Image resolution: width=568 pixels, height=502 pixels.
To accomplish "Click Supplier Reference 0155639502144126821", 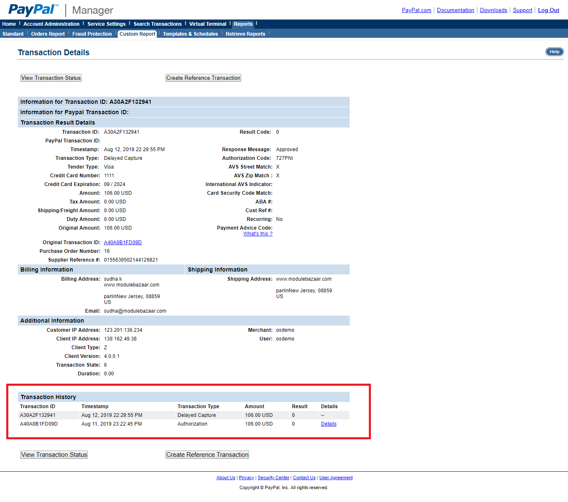I will (131, 260).
